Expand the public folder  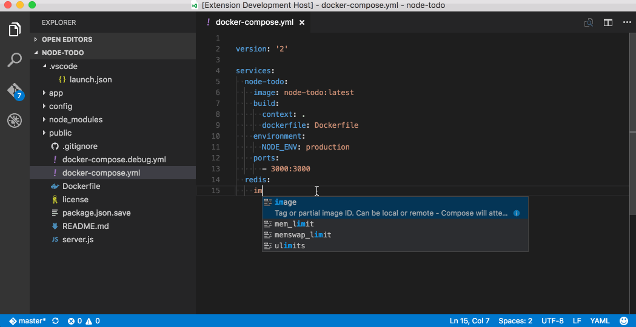(113, 133)
